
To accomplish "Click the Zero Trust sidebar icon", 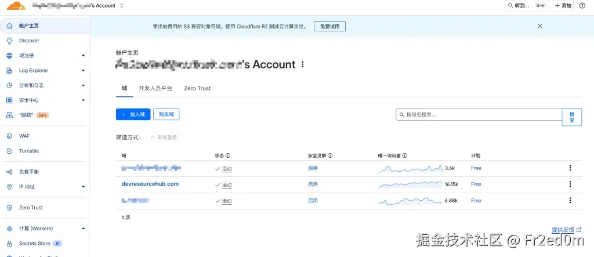I will pyautogui.click(x=9, y=208).
